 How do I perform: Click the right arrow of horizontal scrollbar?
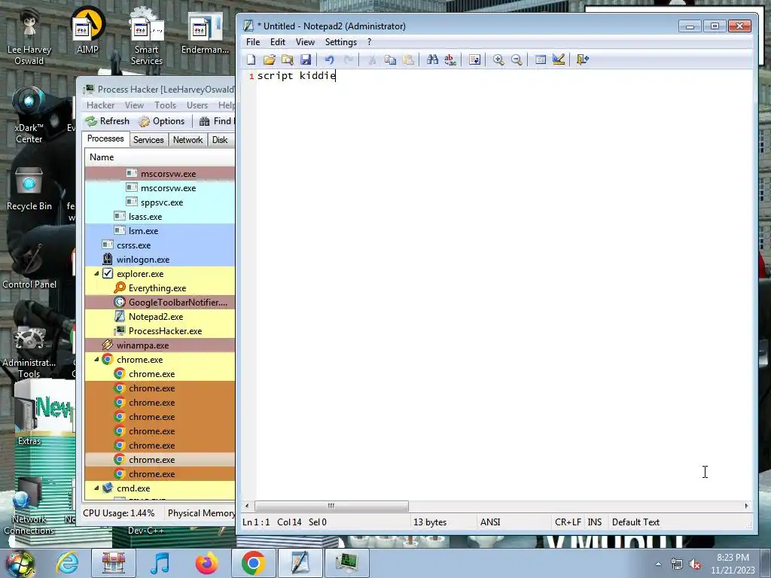tap(746, 506)
